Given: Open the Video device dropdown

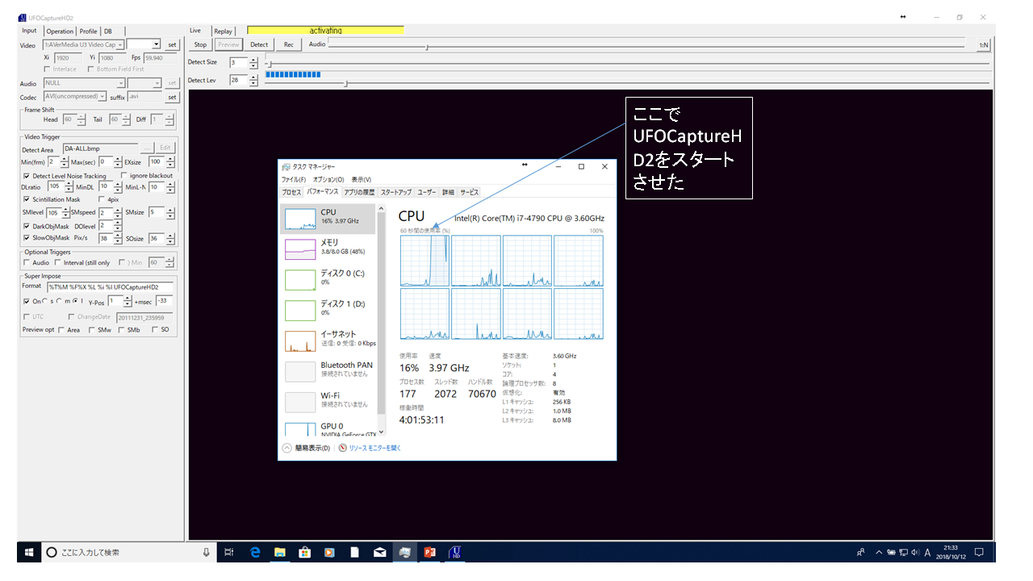Looking at the screenshot, I should 120,45.
